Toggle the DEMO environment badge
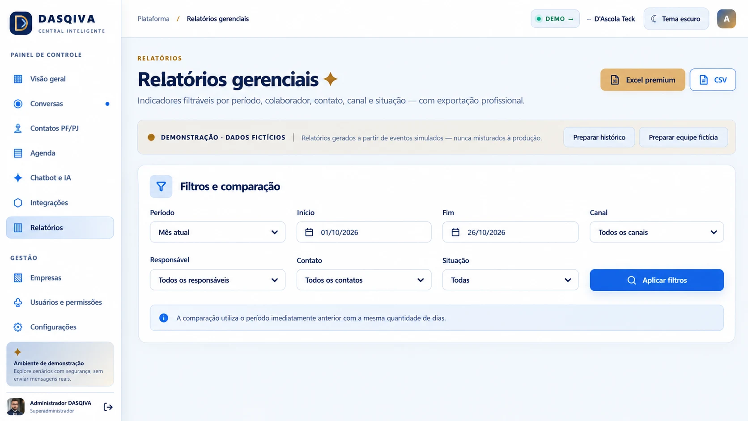 click(555, 19)
